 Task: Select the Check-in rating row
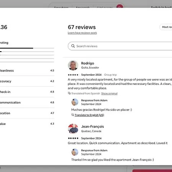coord(27,92)
